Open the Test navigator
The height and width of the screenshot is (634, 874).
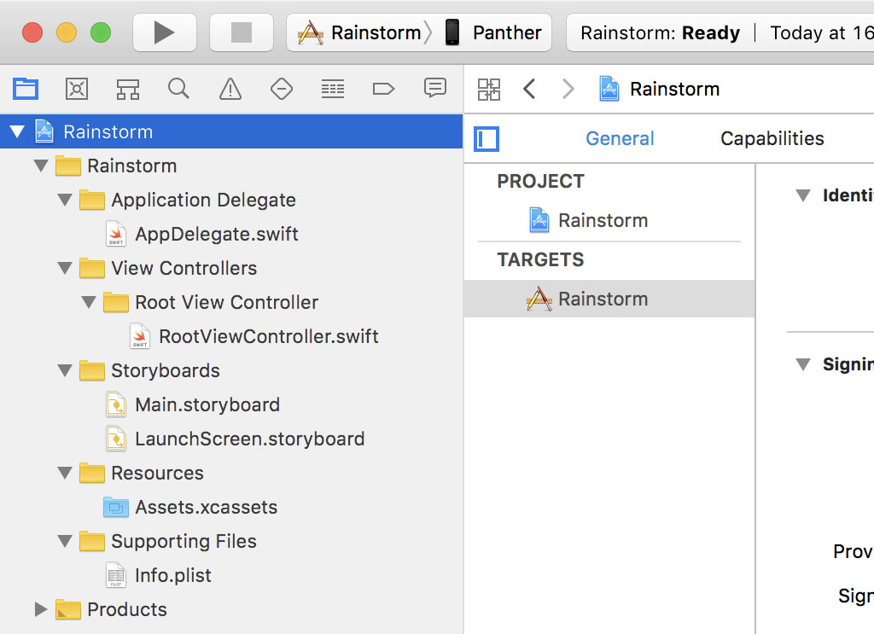[281, 88]
